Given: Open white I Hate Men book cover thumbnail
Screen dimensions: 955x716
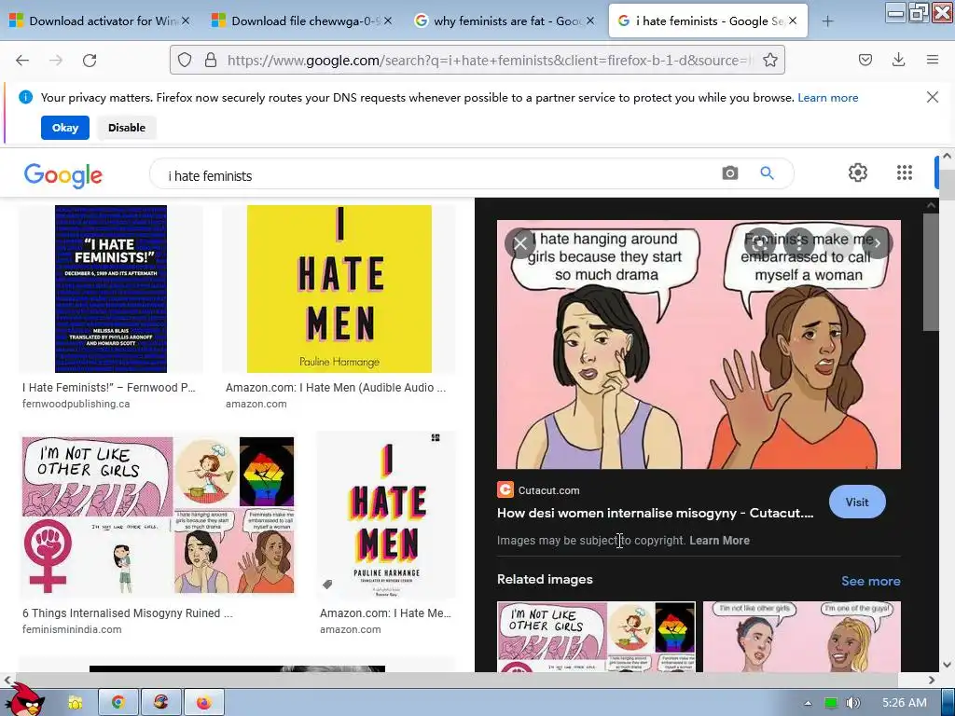Looking at the screenshot, I should click(386, 515).
